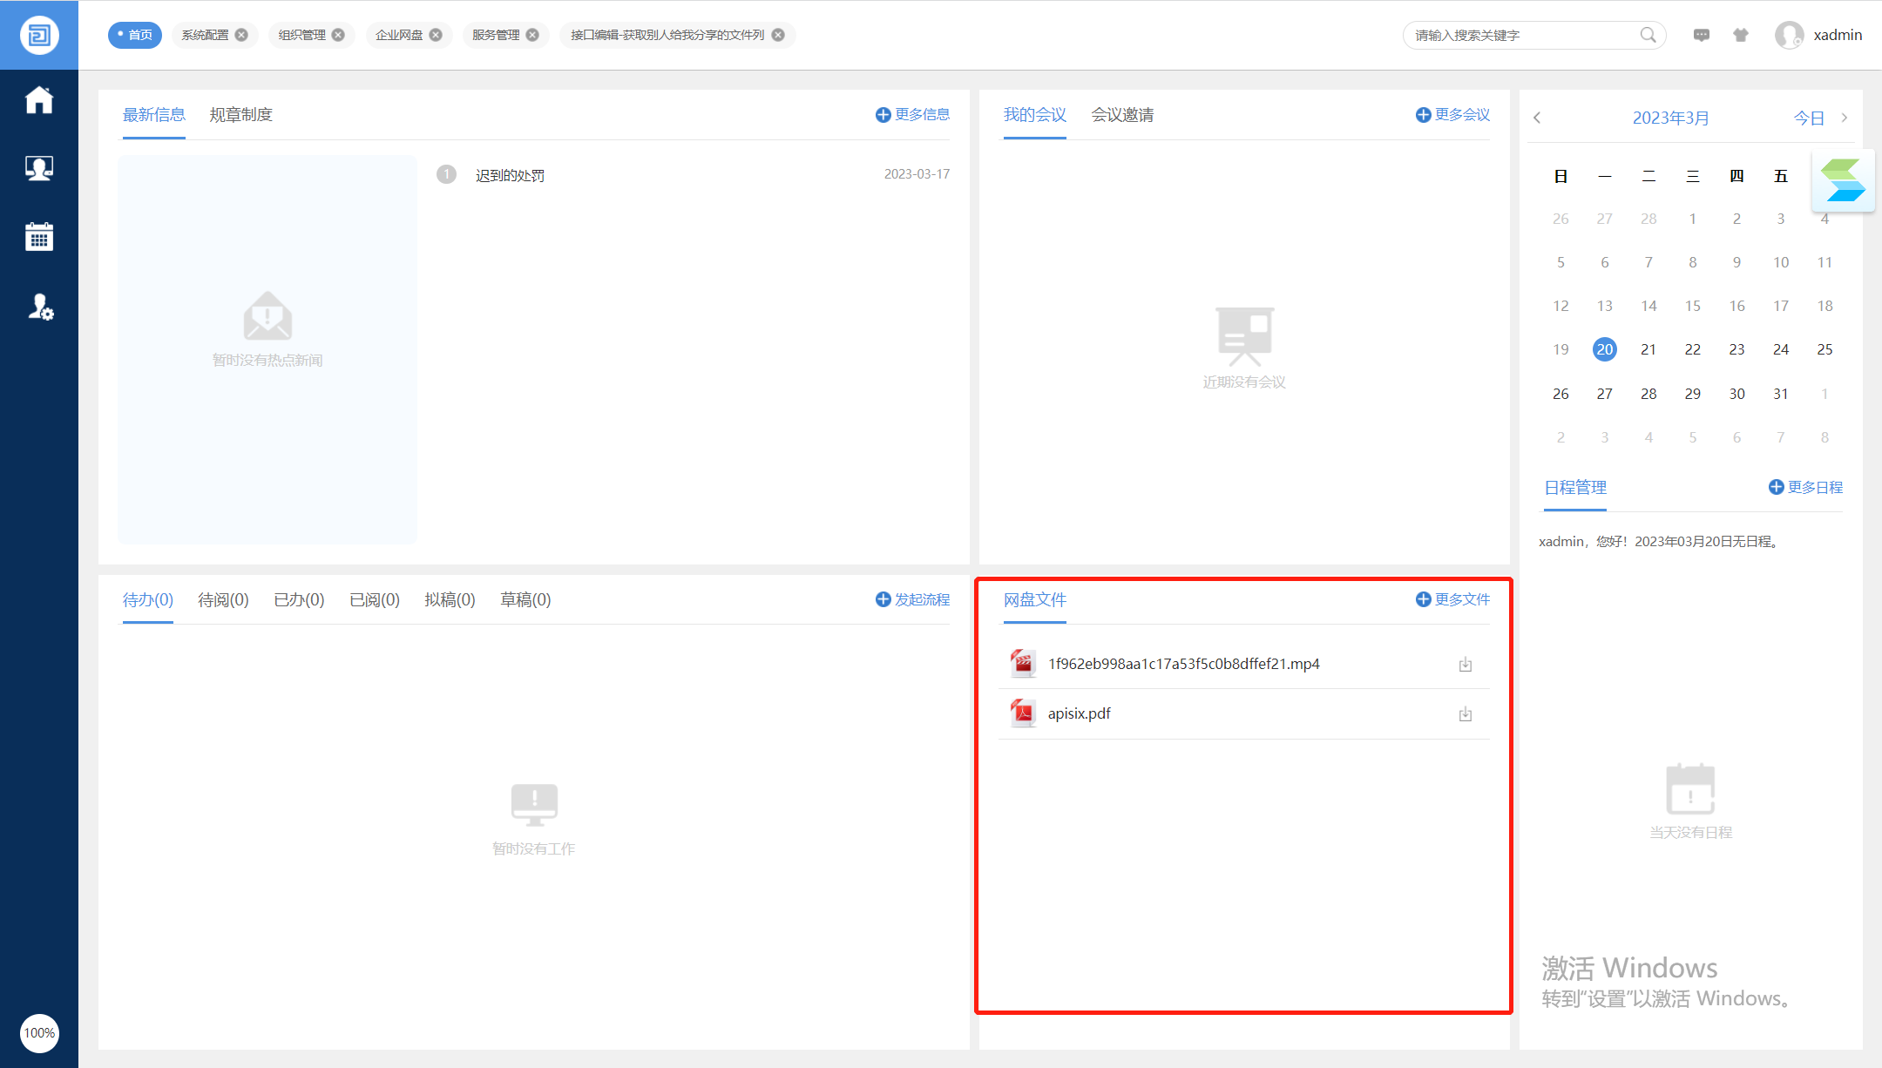
Task: Click the home icon in sidebar
Action: click(x=39, y=100)
